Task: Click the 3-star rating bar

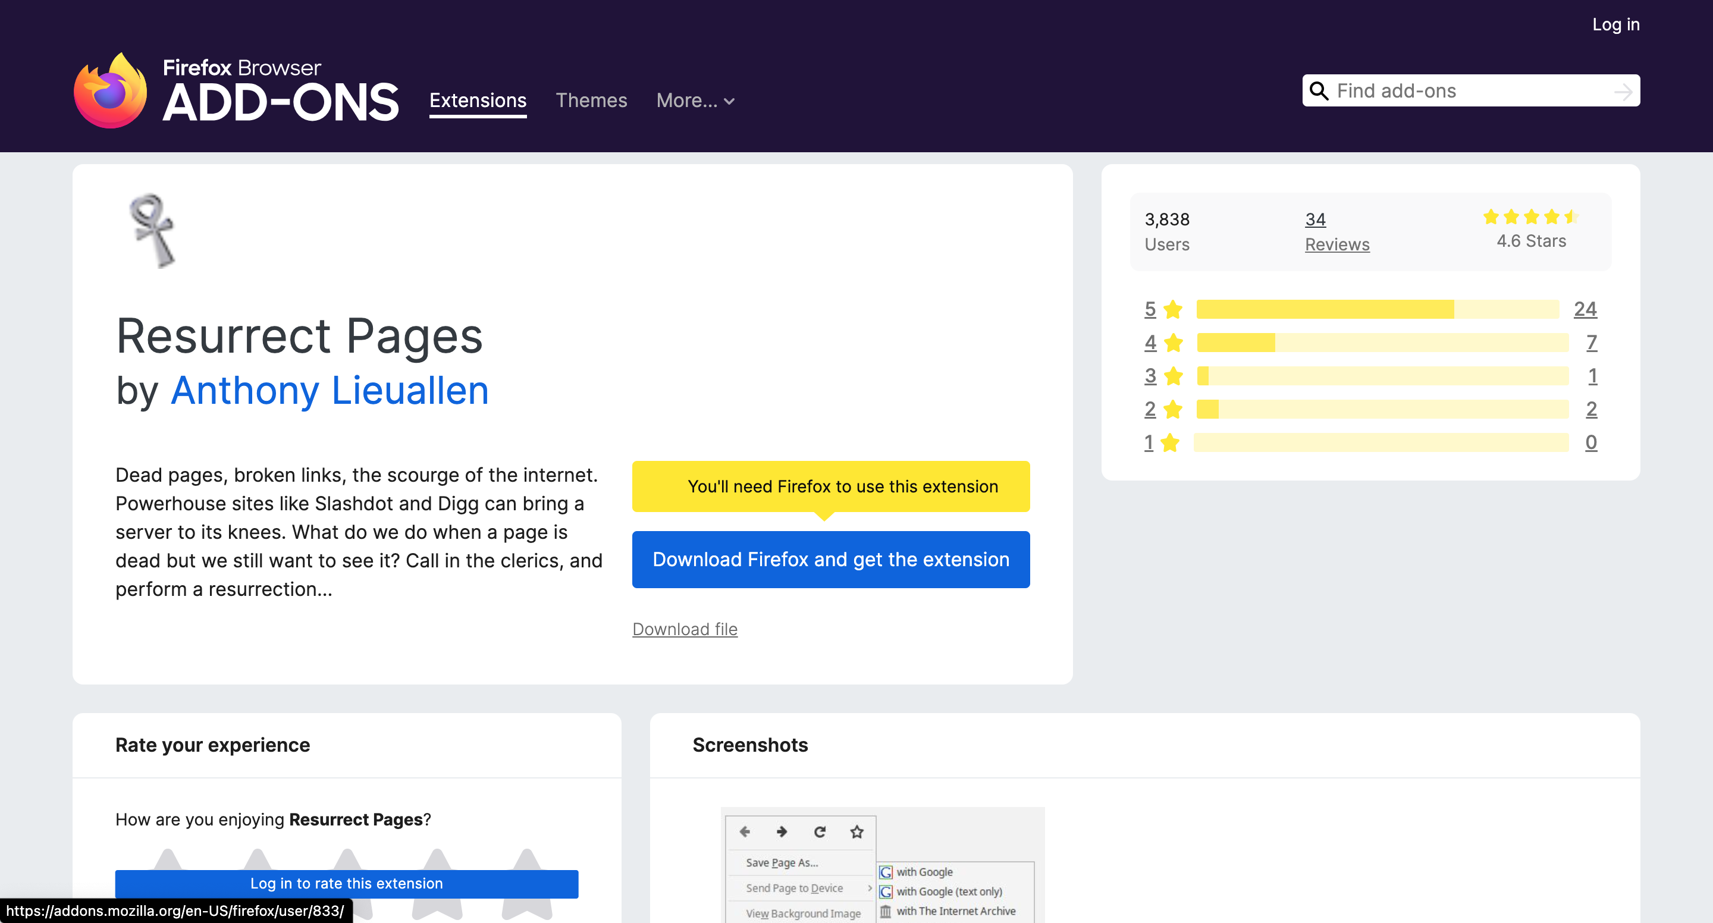Action: point(1382,376)
